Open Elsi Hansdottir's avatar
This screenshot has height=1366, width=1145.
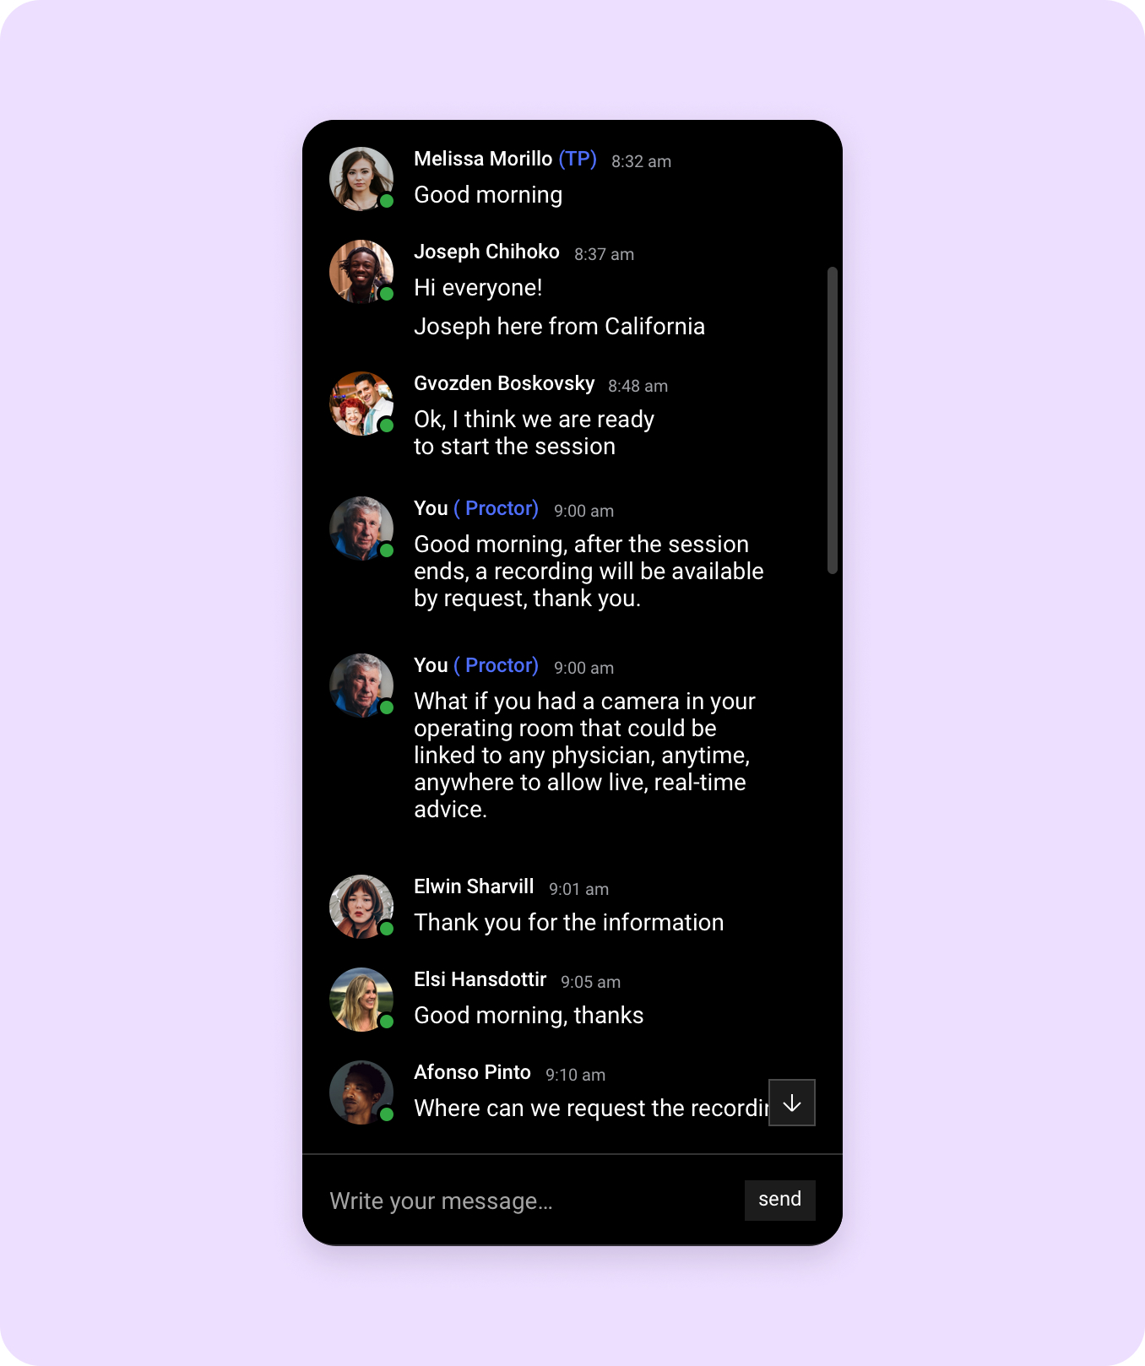point(361,1000)
